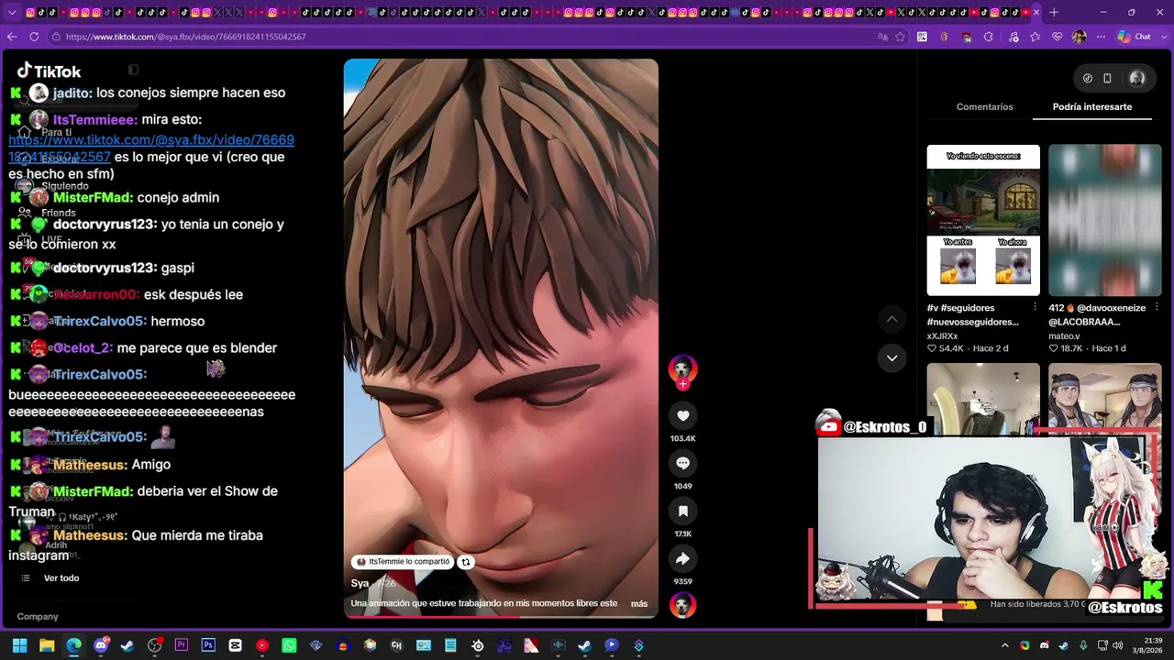Screen dimensions: 1174x660
Task: Open the Windows Start menu
Action: [19, 646]
